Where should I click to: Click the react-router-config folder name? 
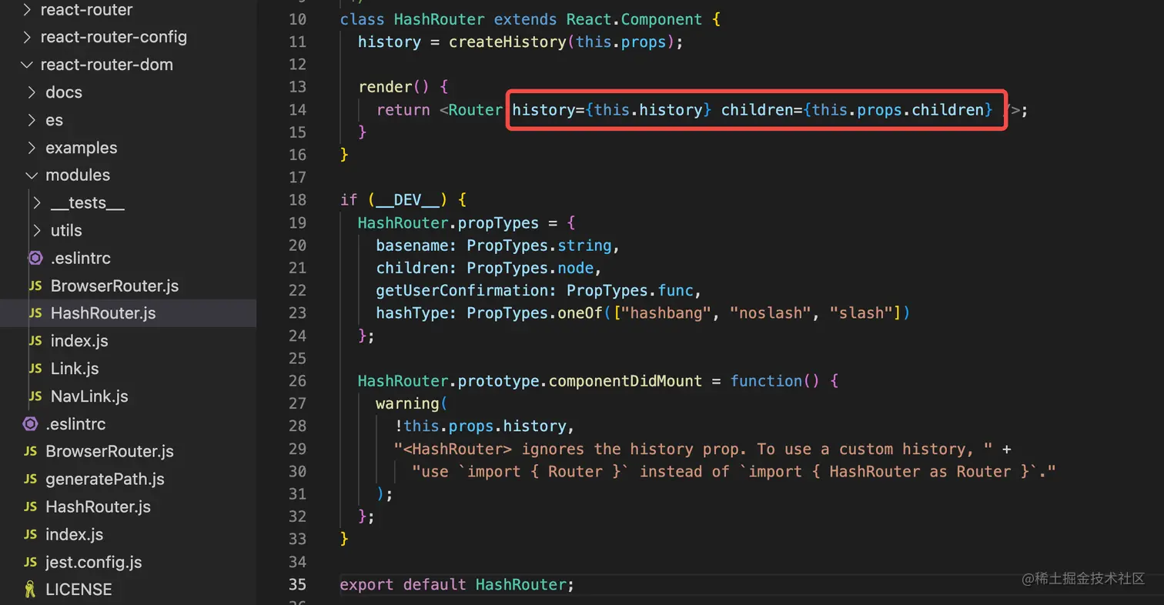click(x=113, y=37)
